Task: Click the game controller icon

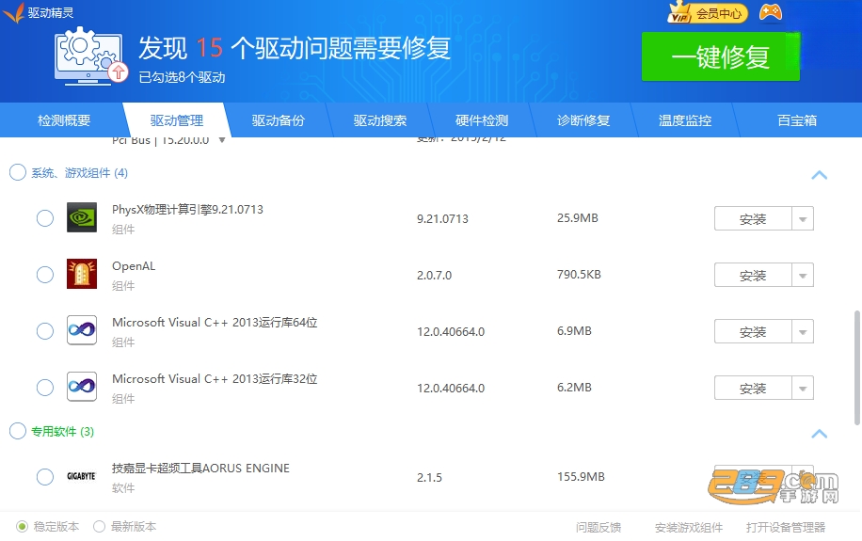Action: pyautogui.click(x=770, y=12)
